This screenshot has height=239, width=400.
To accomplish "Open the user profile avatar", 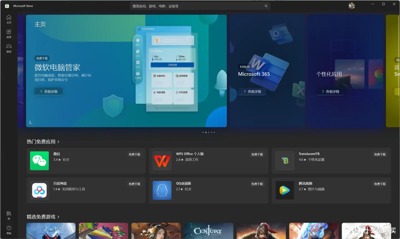I will pos(351,6).
